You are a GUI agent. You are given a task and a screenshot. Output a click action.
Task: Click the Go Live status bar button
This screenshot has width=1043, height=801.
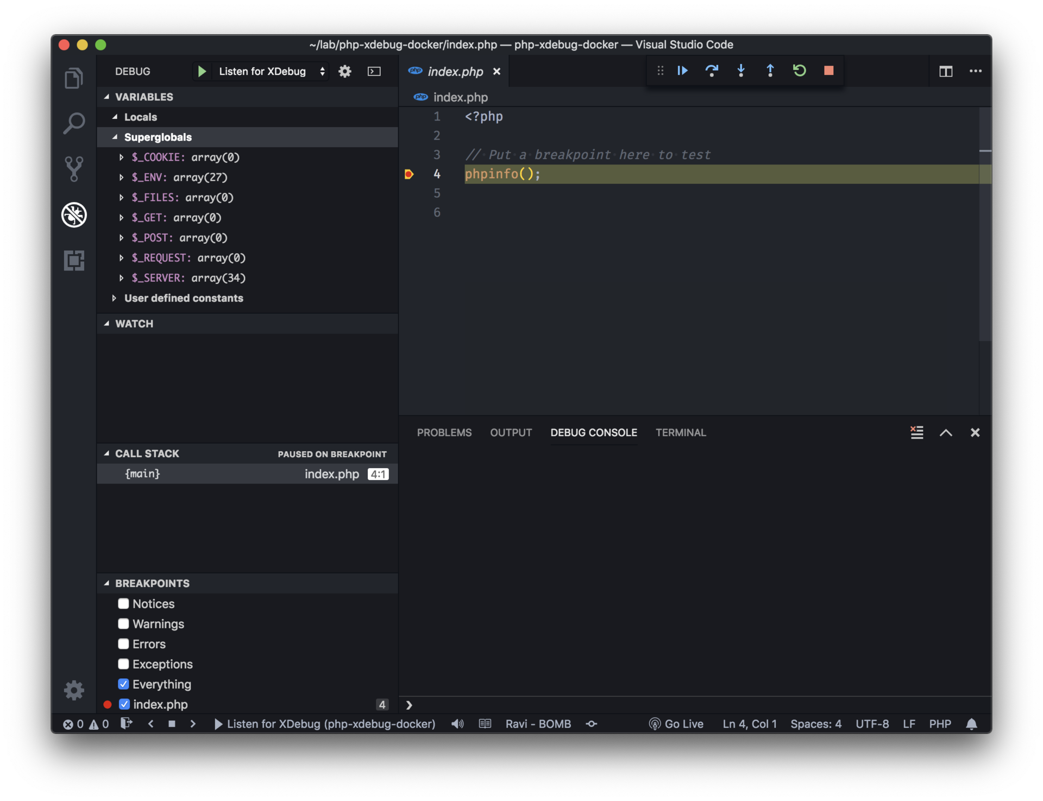point(676,724)
